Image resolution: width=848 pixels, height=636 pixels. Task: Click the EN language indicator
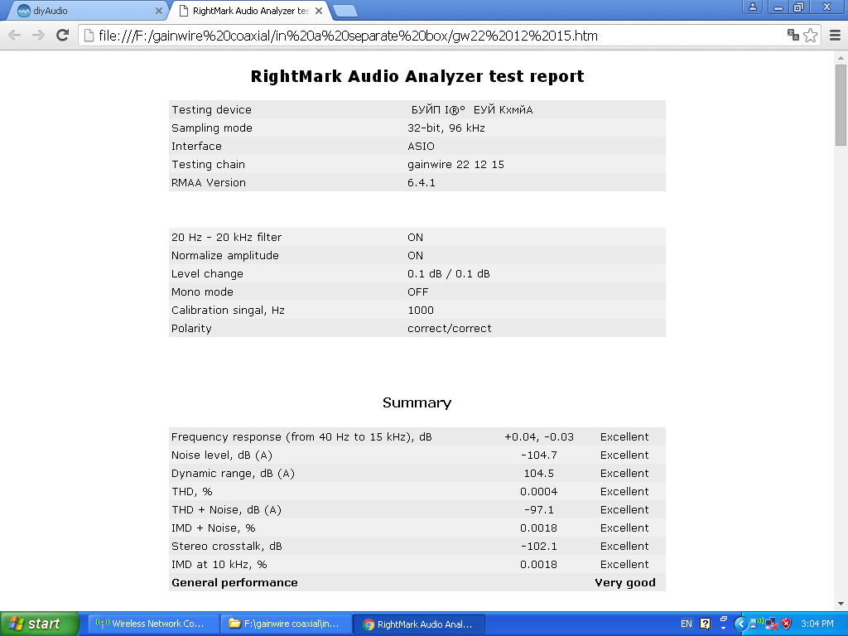click(x=687, y=624)
